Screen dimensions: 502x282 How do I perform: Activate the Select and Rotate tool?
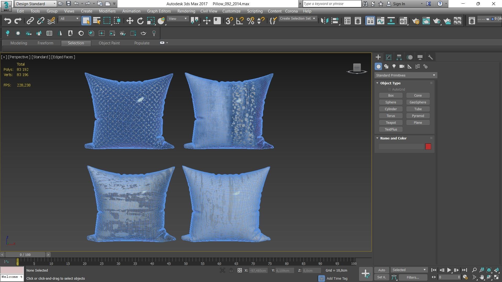(x=140, y=21)
